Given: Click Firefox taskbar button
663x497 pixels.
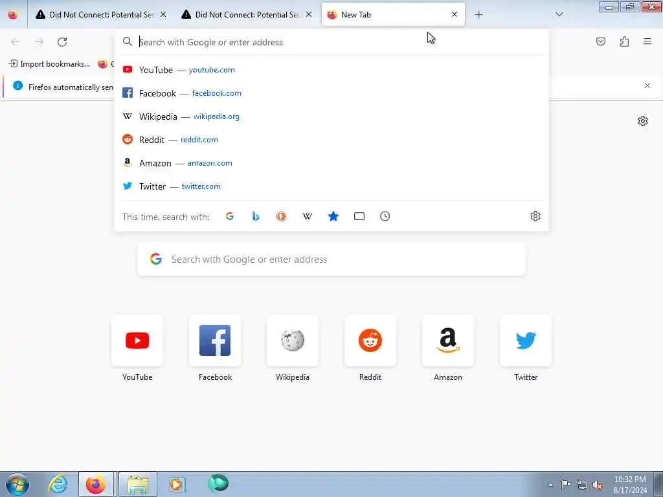Looking at the screenshot, I should (x=96, y=484).
